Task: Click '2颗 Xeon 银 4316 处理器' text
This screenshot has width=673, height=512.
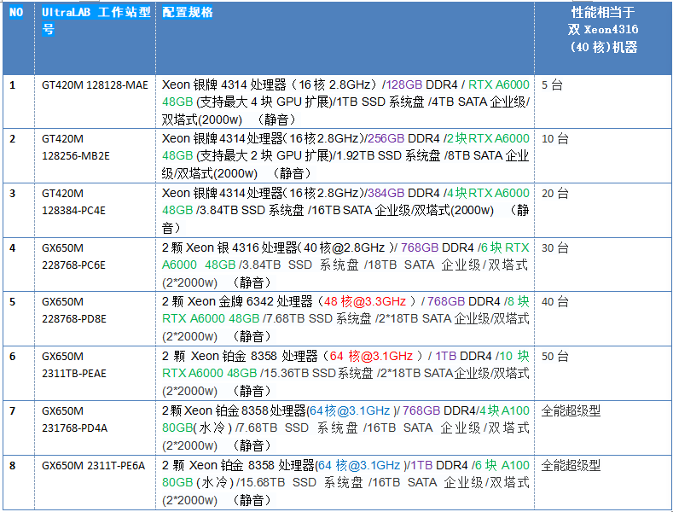Action: 229,247
